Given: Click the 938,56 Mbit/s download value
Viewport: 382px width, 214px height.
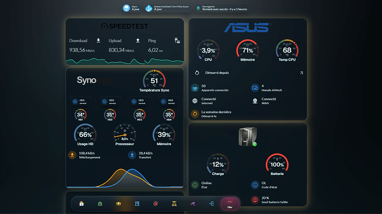Looking at the screenshot, I should point(82,50).
